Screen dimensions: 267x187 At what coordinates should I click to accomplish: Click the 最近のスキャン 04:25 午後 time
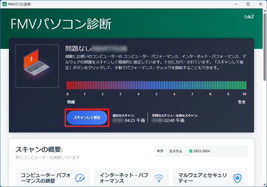pos(134,121)
